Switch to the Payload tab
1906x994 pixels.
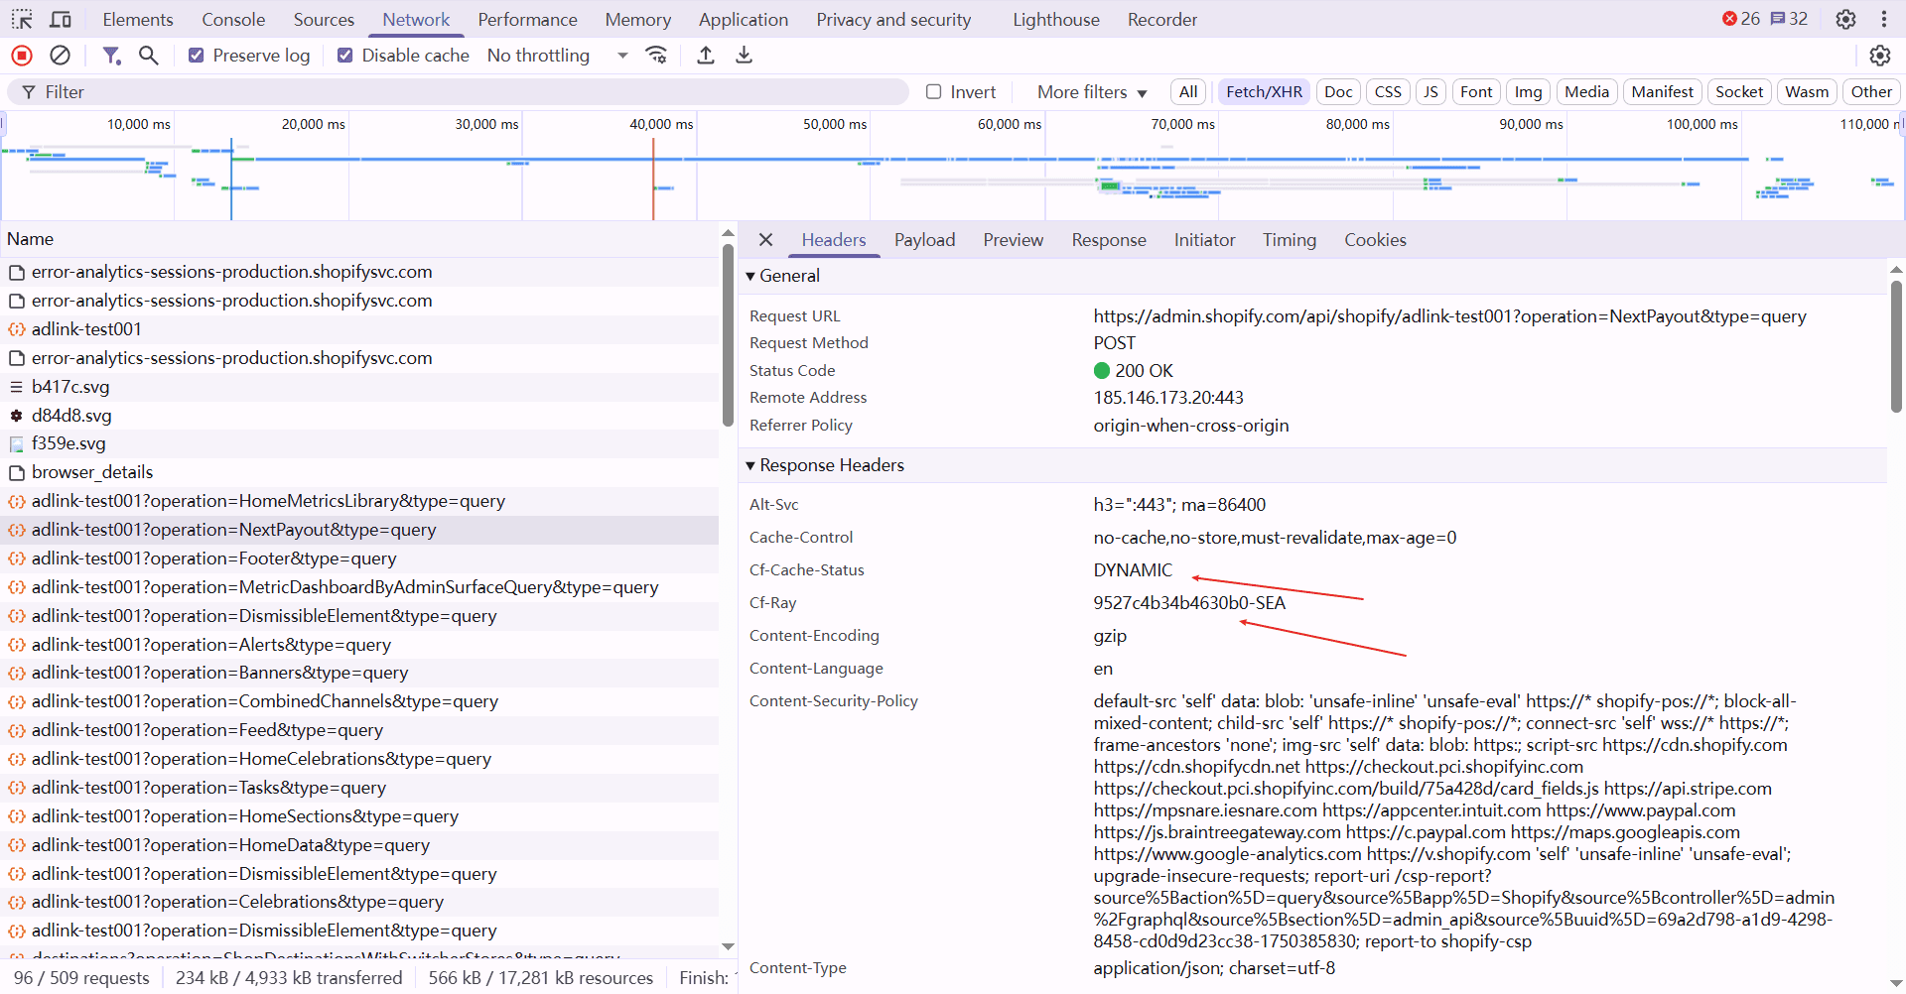[924, 240]
